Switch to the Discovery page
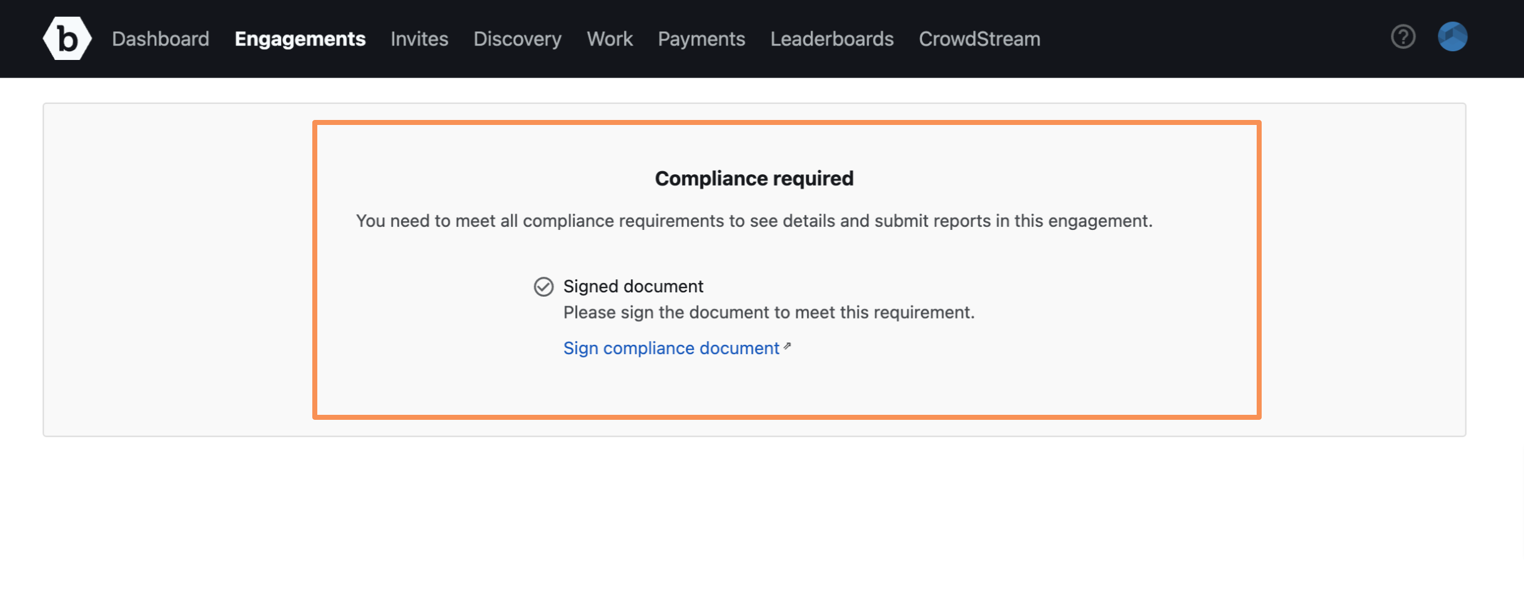Viewport: 1524px width, 591px height. 517,39
